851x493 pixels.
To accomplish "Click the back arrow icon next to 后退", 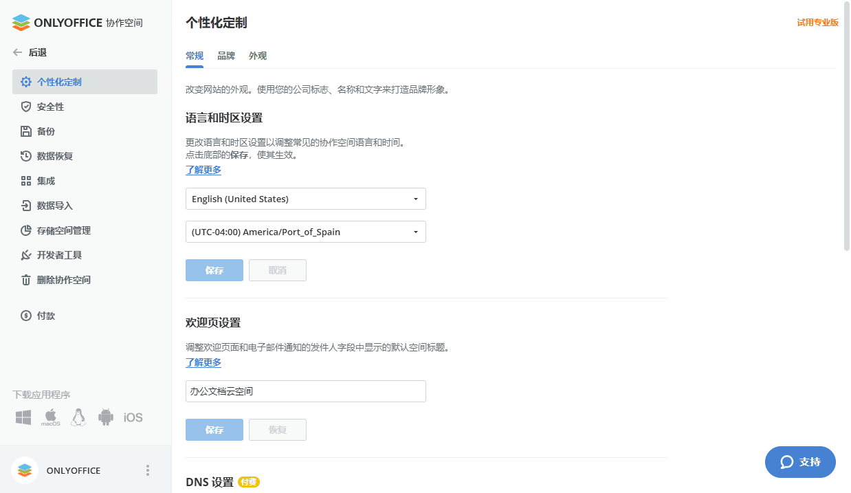I will [x=18, y=52].
